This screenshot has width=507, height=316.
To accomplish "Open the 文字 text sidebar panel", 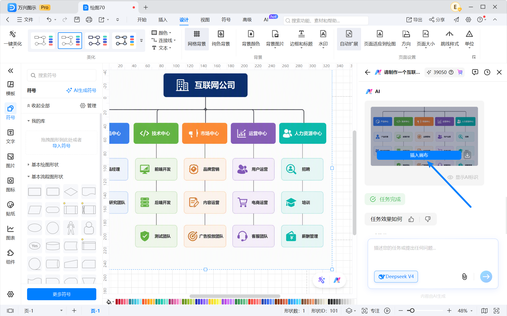I will pos(11,136).
